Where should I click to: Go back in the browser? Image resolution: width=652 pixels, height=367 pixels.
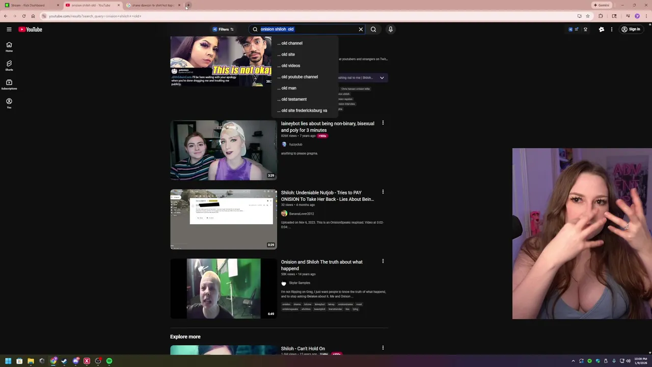pos(6,16)
